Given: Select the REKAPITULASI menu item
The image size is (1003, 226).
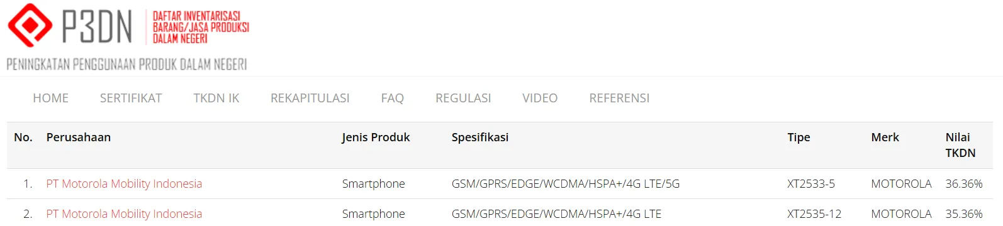Looking at the screenshot, I should 310,98.
